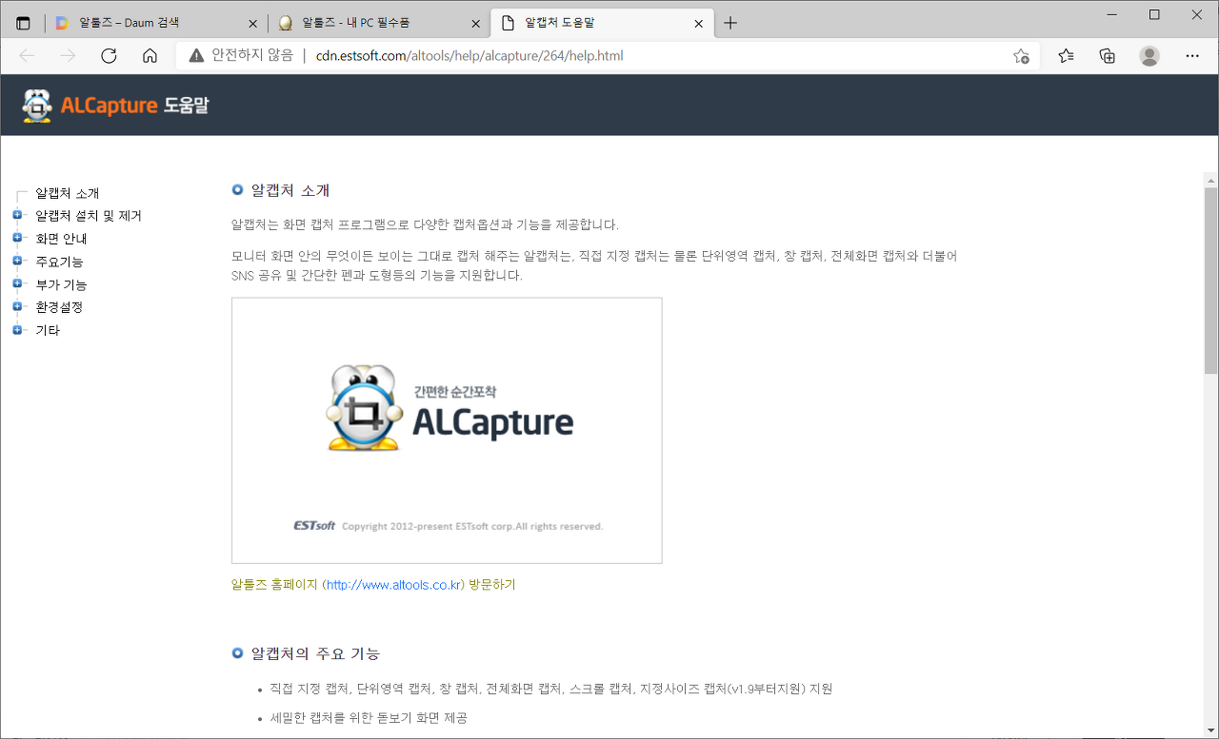Click the scrollbar up arrow
The height and width of the screenshot is (739, 1219).
point(1210,180)
